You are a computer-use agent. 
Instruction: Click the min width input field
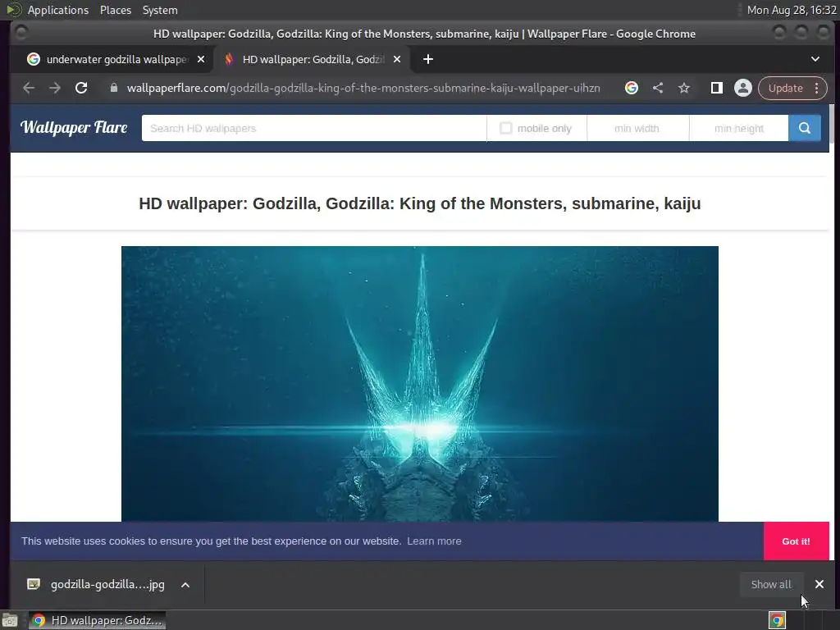click(x=637, y=128)
